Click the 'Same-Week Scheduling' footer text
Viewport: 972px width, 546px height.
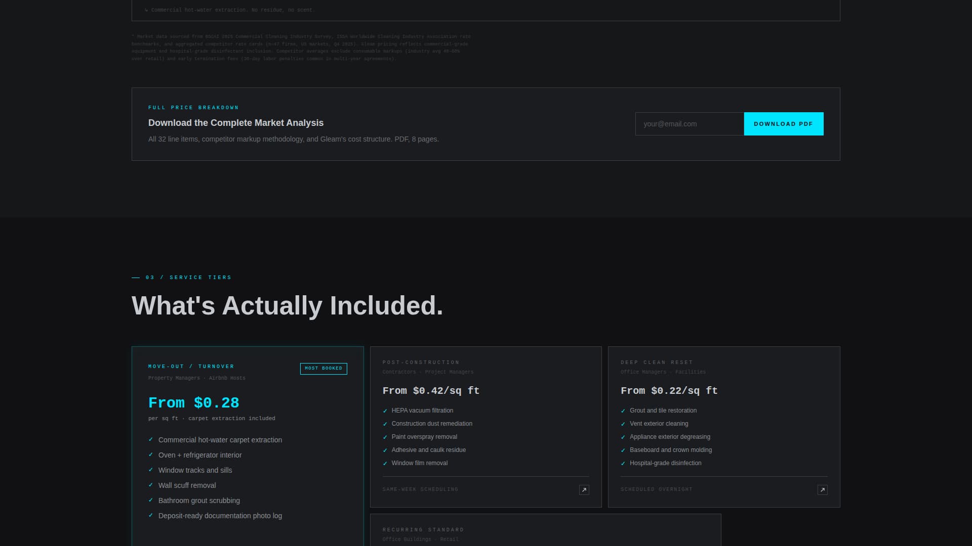pos(420,489)
